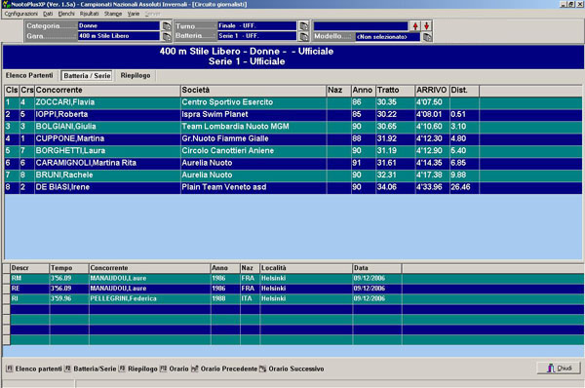This screenshot has width=585, height=388.
Task: Switch to the Elenco Partenti tab
Action: (x=29, y=75)
